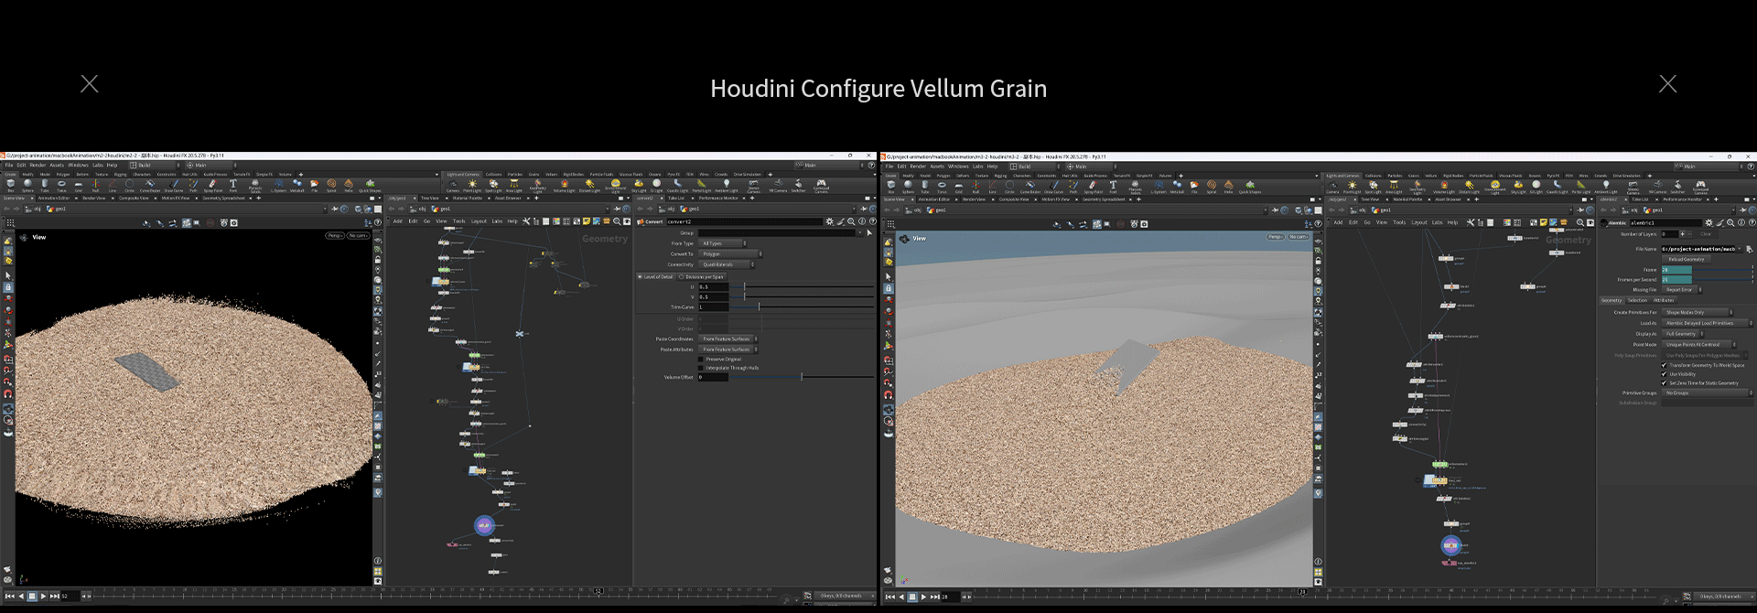Click the file chooser icon beside File Name
Screen dimensions: 1757x613
tap(1749, 249)
